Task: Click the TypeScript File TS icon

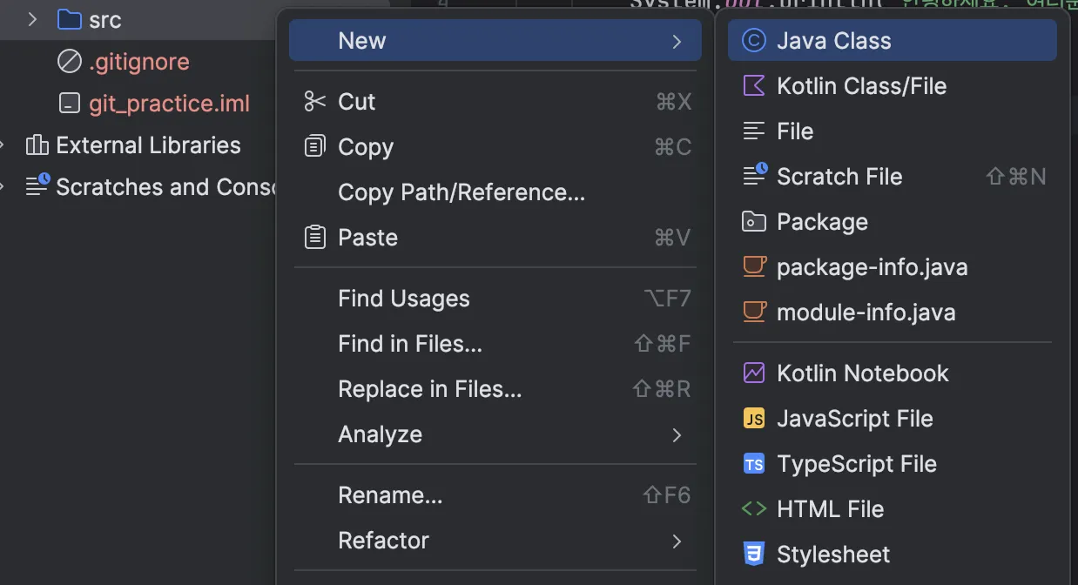Action: [753, 464]
